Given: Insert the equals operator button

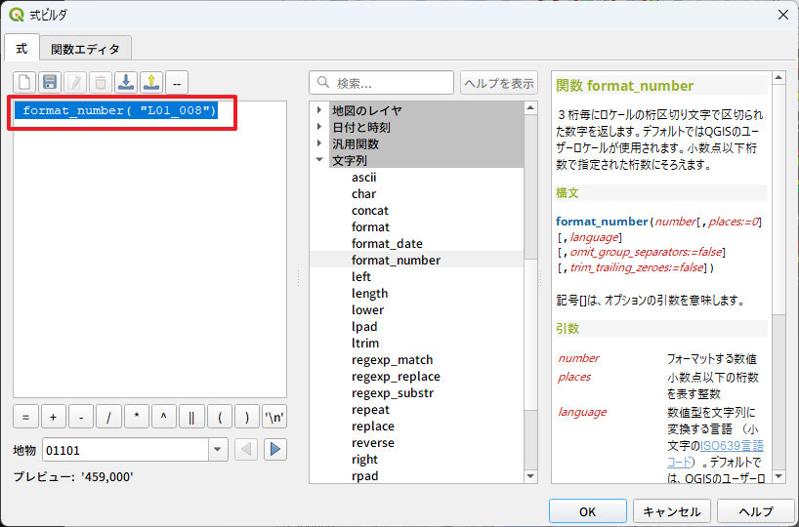Looking at the screenshot, I should (24, 418).
